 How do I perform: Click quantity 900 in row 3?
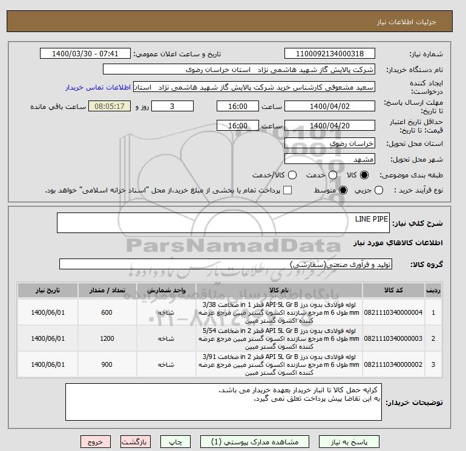tap(107, 364)
